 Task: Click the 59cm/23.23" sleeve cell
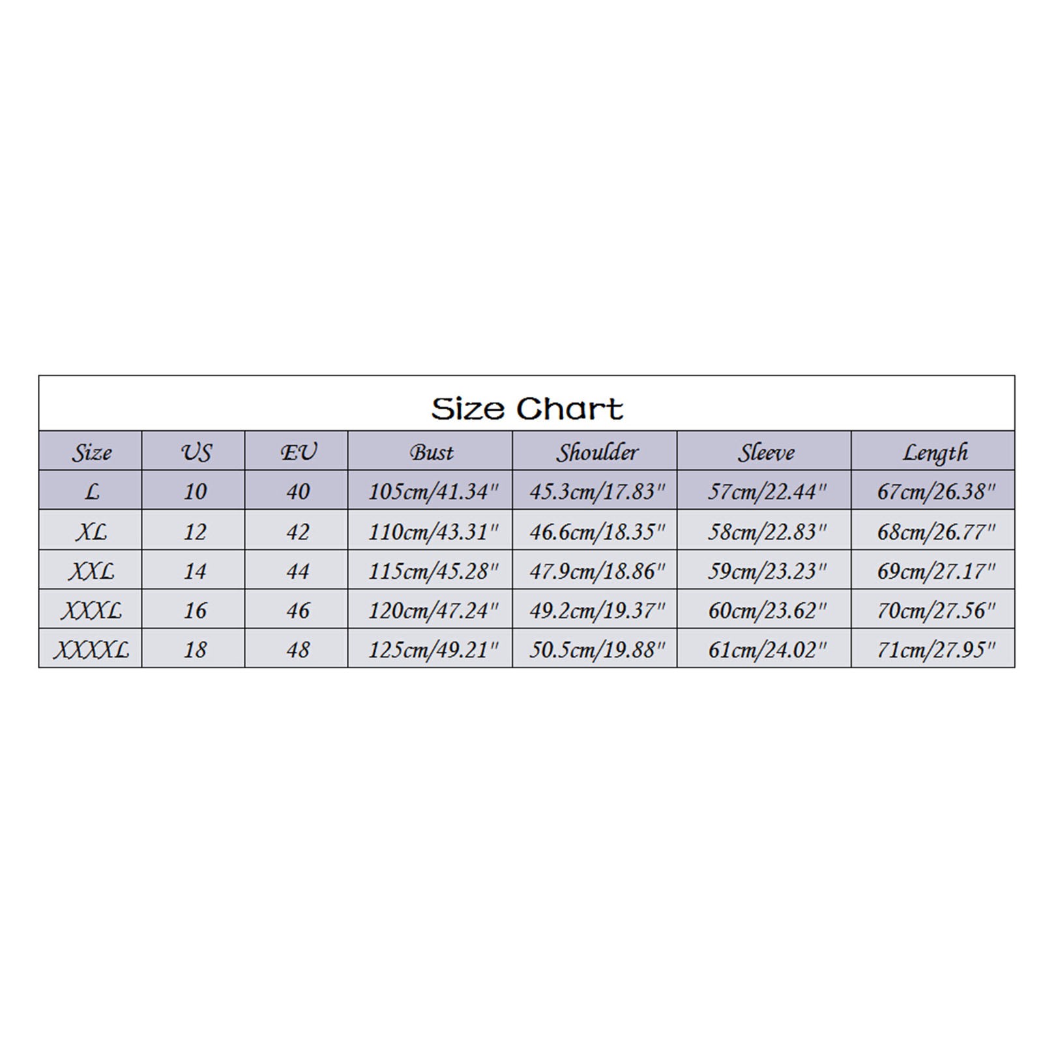coord(765,570)
